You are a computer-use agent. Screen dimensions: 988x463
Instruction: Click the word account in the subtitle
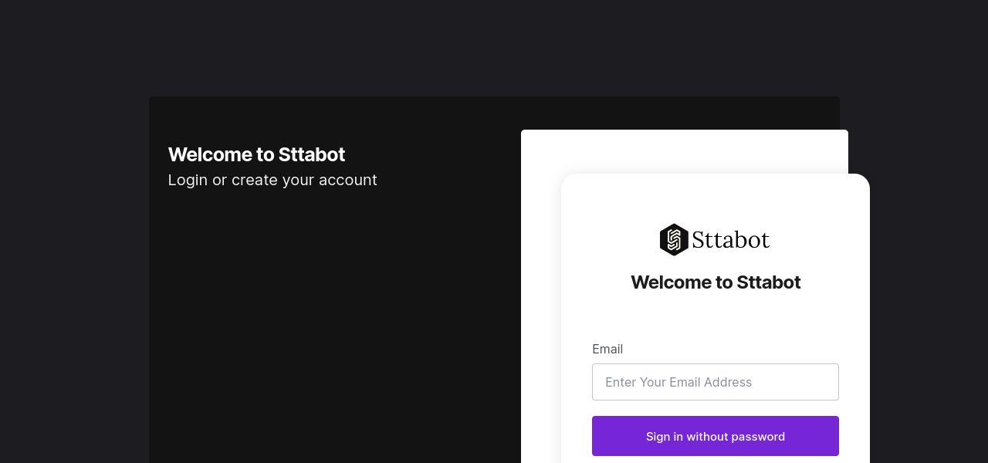point(350,180)
